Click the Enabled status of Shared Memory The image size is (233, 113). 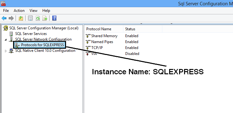pyautogui.click(x=132, y=36)
